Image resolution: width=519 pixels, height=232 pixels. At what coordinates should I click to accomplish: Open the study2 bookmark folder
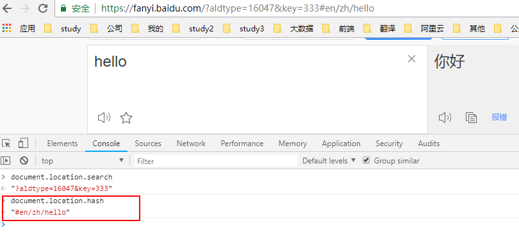point(193,29)
